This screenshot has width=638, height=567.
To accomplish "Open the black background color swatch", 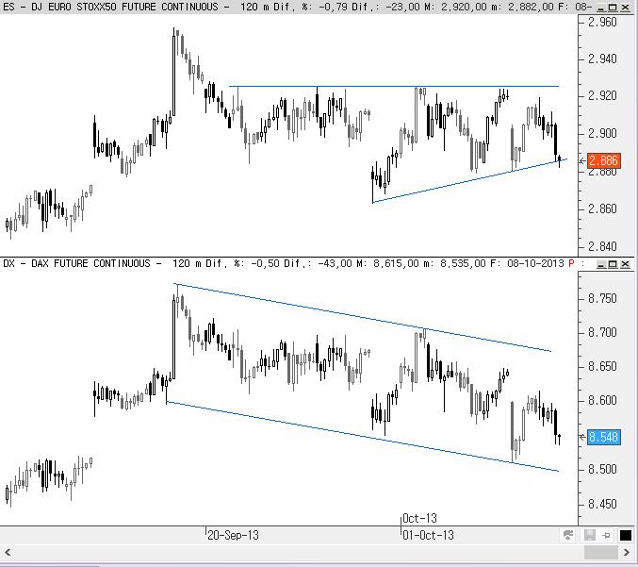I will pos(626,535).
